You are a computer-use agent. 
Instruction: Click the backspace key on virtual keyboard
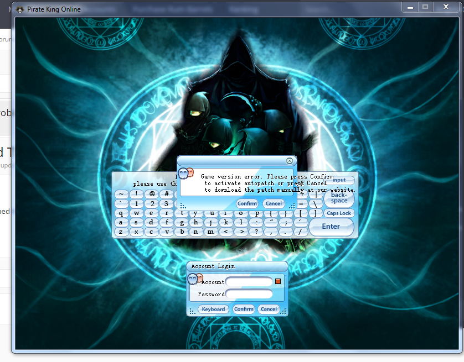[339, 198]
